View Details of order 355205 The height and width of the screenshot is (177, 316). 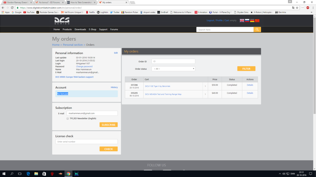(x=250, y=93)
